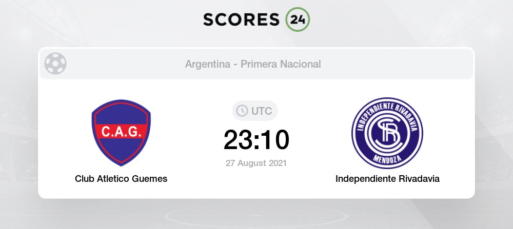Screen dimensions: 513x229
Task: Click the green 24 circle badge
Action: [x=298, y=19]
